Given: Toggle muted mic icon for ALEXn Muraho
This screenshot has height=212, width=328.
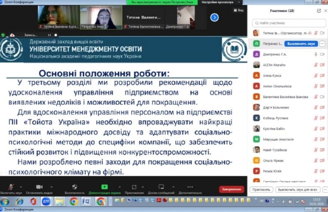Looking at the screenshot, I should (x=316, y=65).
